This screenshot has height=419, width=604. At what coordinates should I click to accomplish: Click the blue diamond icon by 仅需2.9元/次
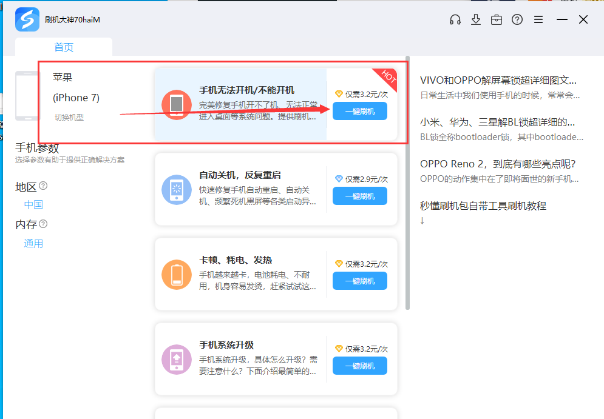tap(339, 179)
